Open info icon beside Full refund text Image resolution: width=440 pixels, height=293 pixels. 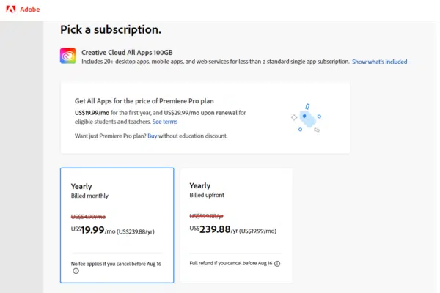277,263
